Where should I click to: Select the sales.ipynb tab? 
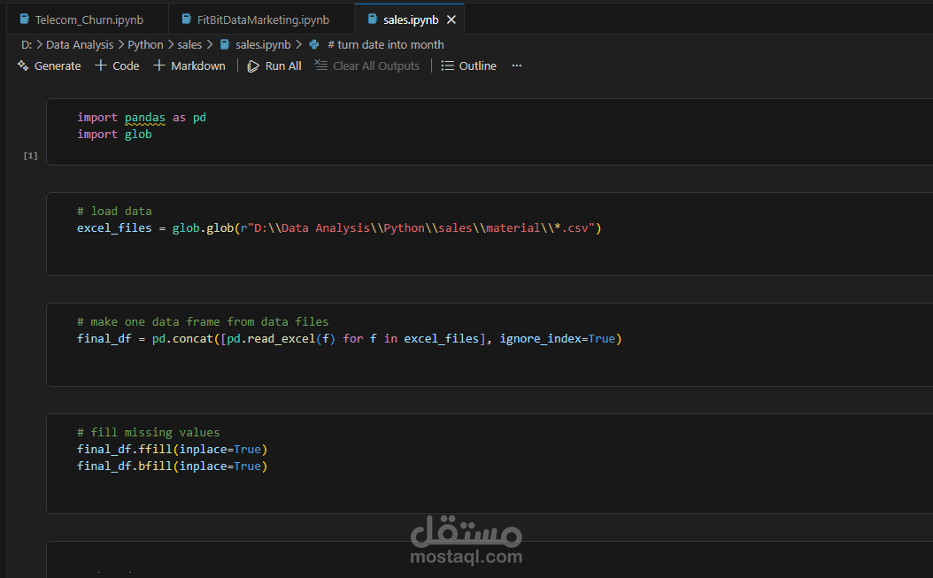[411, 19]
